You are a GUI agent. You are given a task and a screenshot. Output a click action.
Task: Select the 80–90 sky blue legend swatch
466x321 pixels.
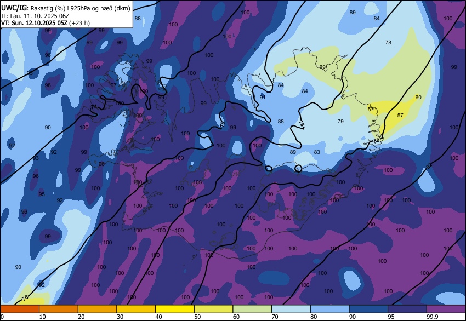pos(329,309)
